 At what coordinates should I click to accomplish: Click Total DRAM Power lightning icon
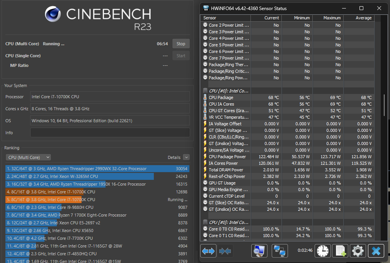[205, 170]
